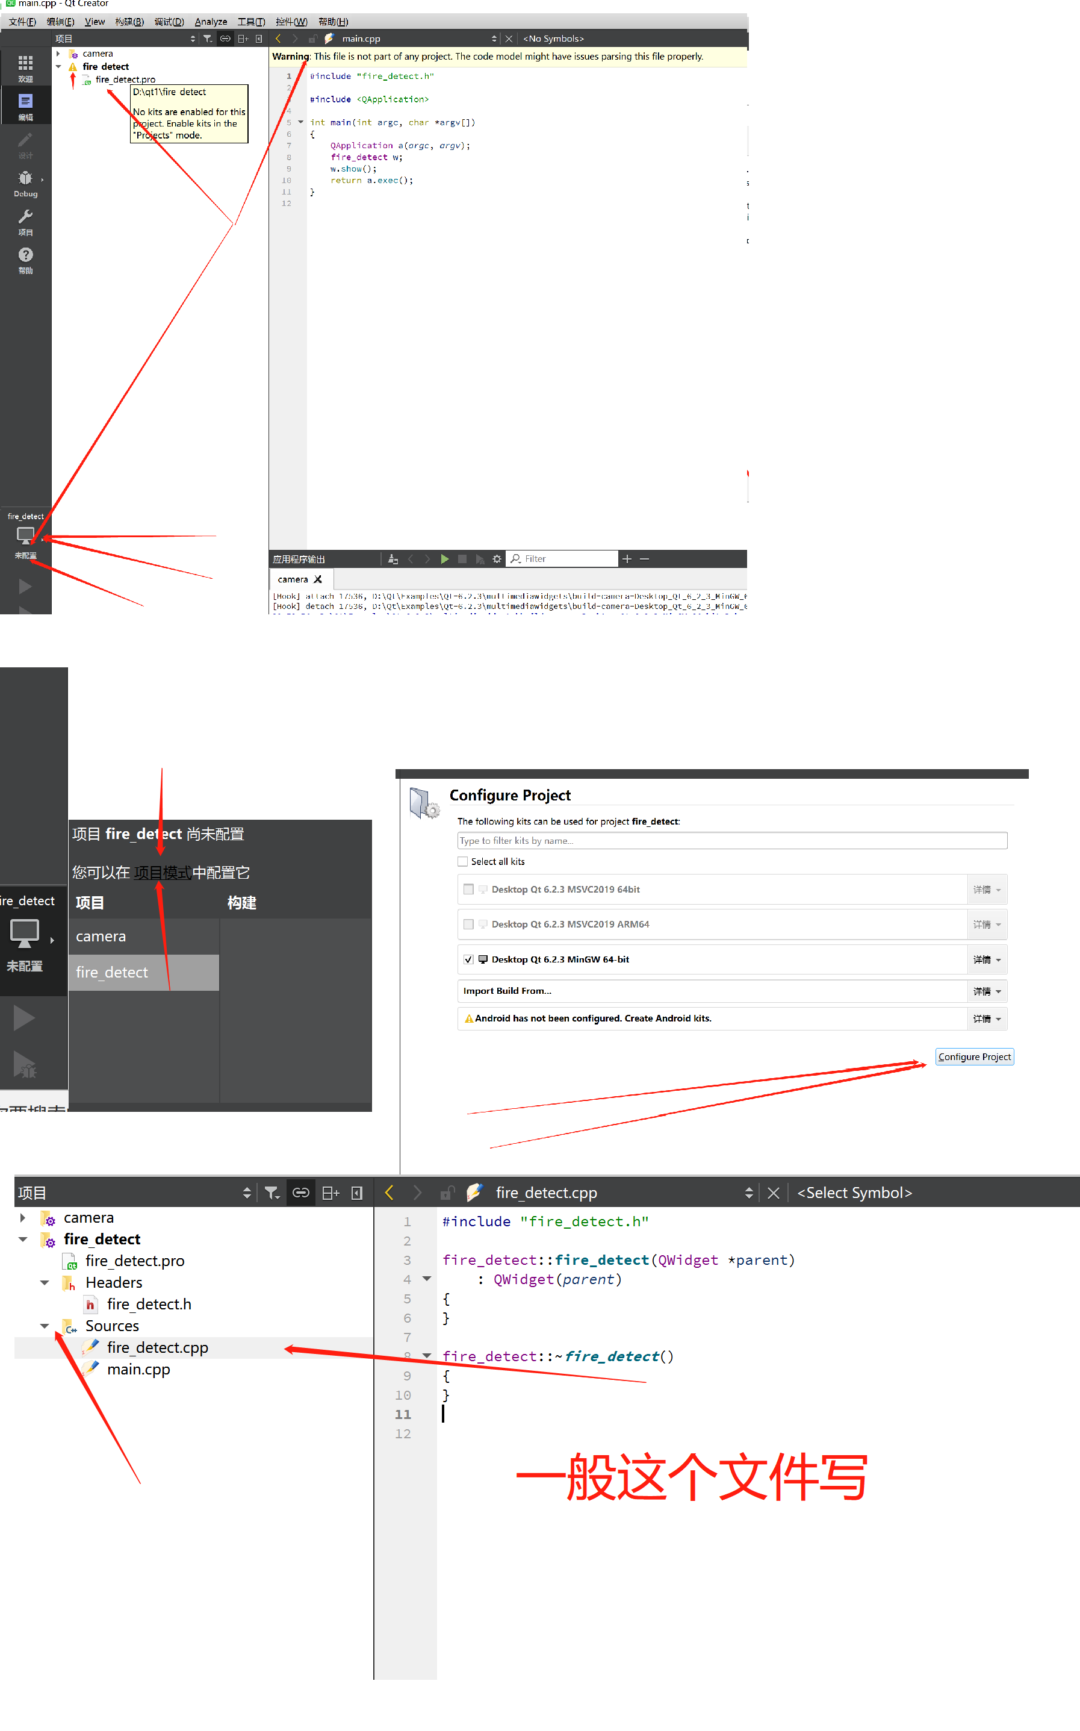
Task: Collapse the Sources folder arrow
Action: pos(45,1326)
